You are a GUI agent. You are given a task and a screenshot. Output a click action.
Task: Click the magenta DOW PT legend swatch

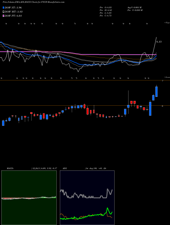(x=4, y=16)
